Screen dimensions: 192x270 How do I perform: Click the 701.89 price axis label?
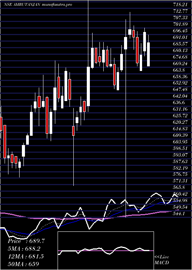(x=180, y=24)
